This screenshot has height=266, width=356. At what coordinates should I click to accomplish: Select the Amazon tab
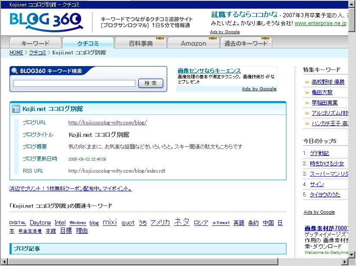pyautogui.click(x=194, y=43)
